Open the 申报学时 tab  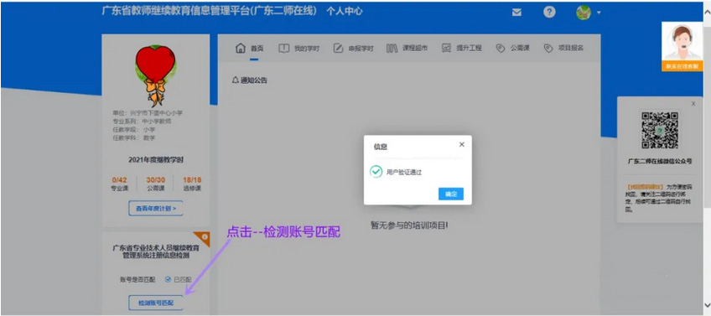361,49
